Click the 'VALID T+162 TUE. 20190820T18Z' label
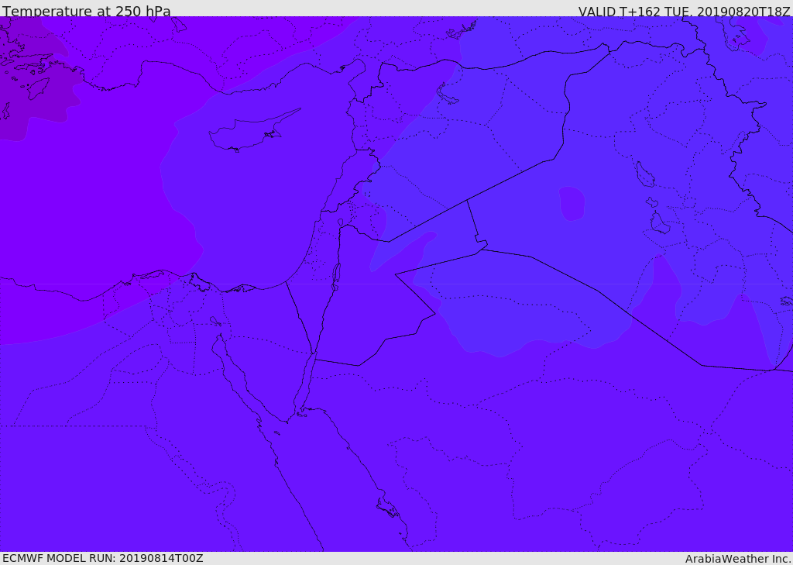This screenshot has height=565, width=793. pos(685,12)
